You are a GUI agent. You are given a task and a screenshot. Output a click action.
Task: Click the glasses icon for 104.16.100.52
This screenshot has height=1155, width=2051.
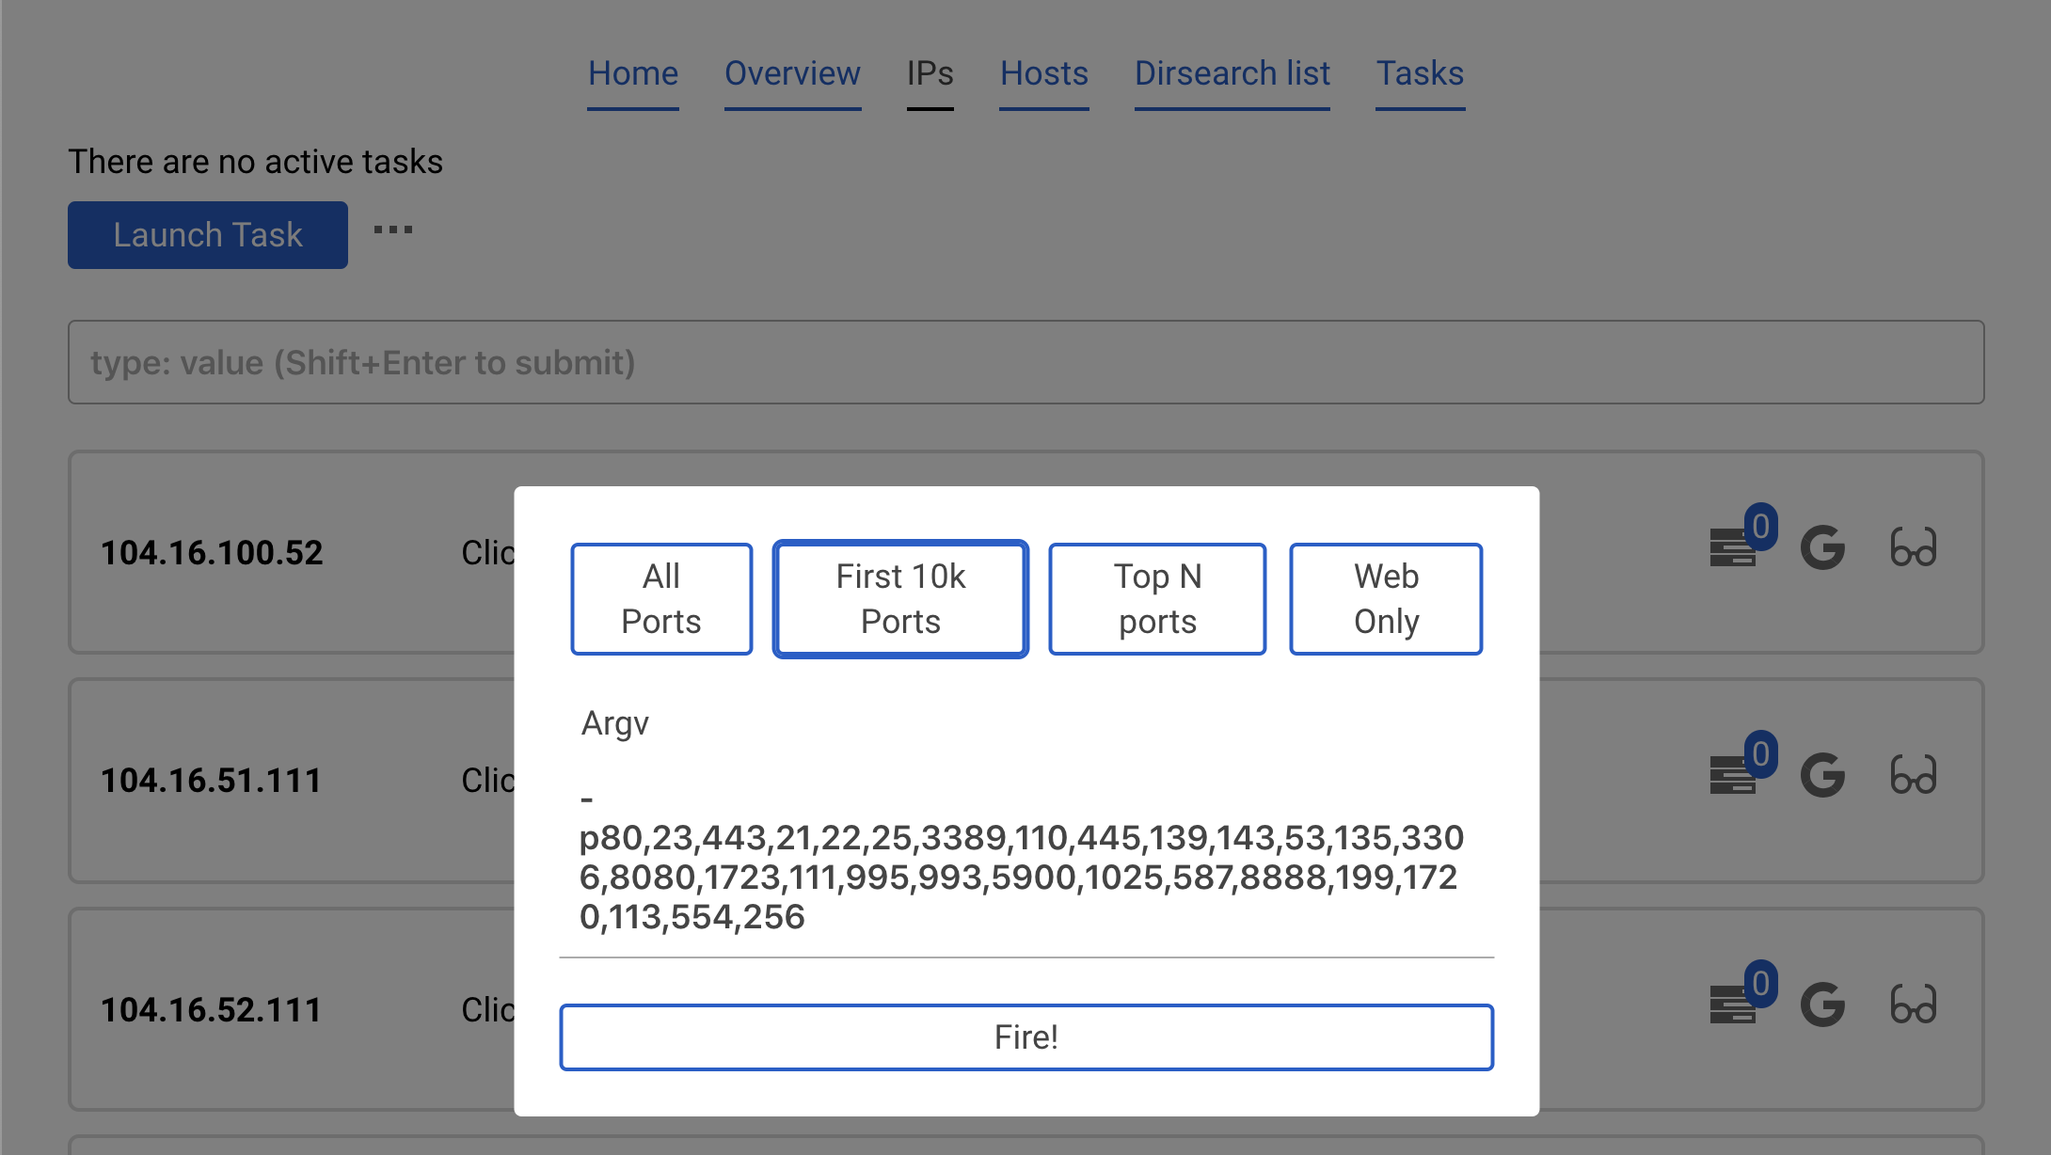click(1914, 547)
